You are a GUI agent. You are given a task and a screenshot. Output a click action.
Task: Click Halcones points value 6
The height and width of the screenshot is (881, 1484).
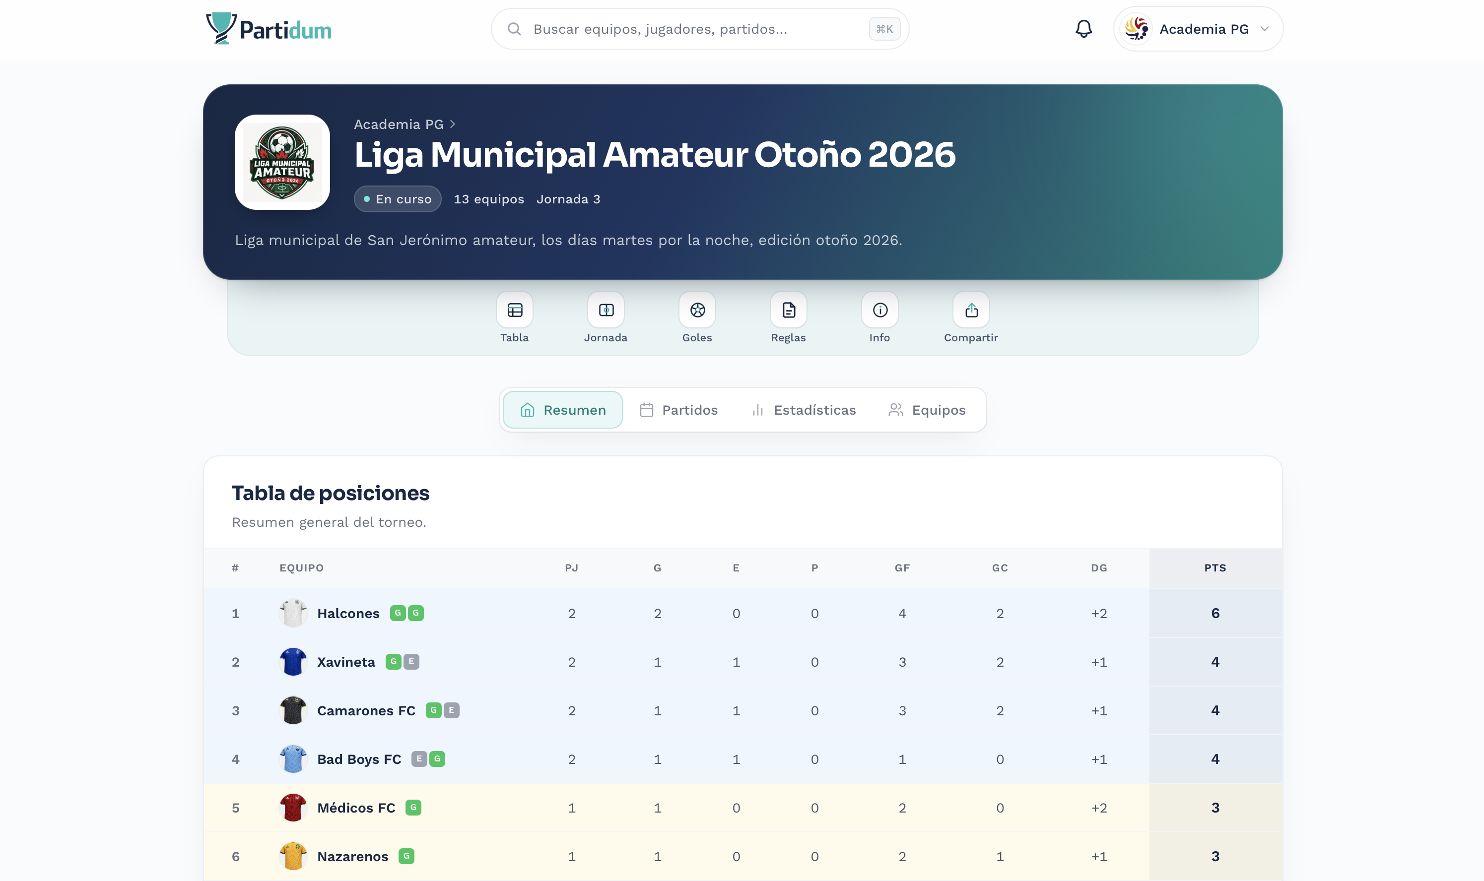click(1215, 613)
